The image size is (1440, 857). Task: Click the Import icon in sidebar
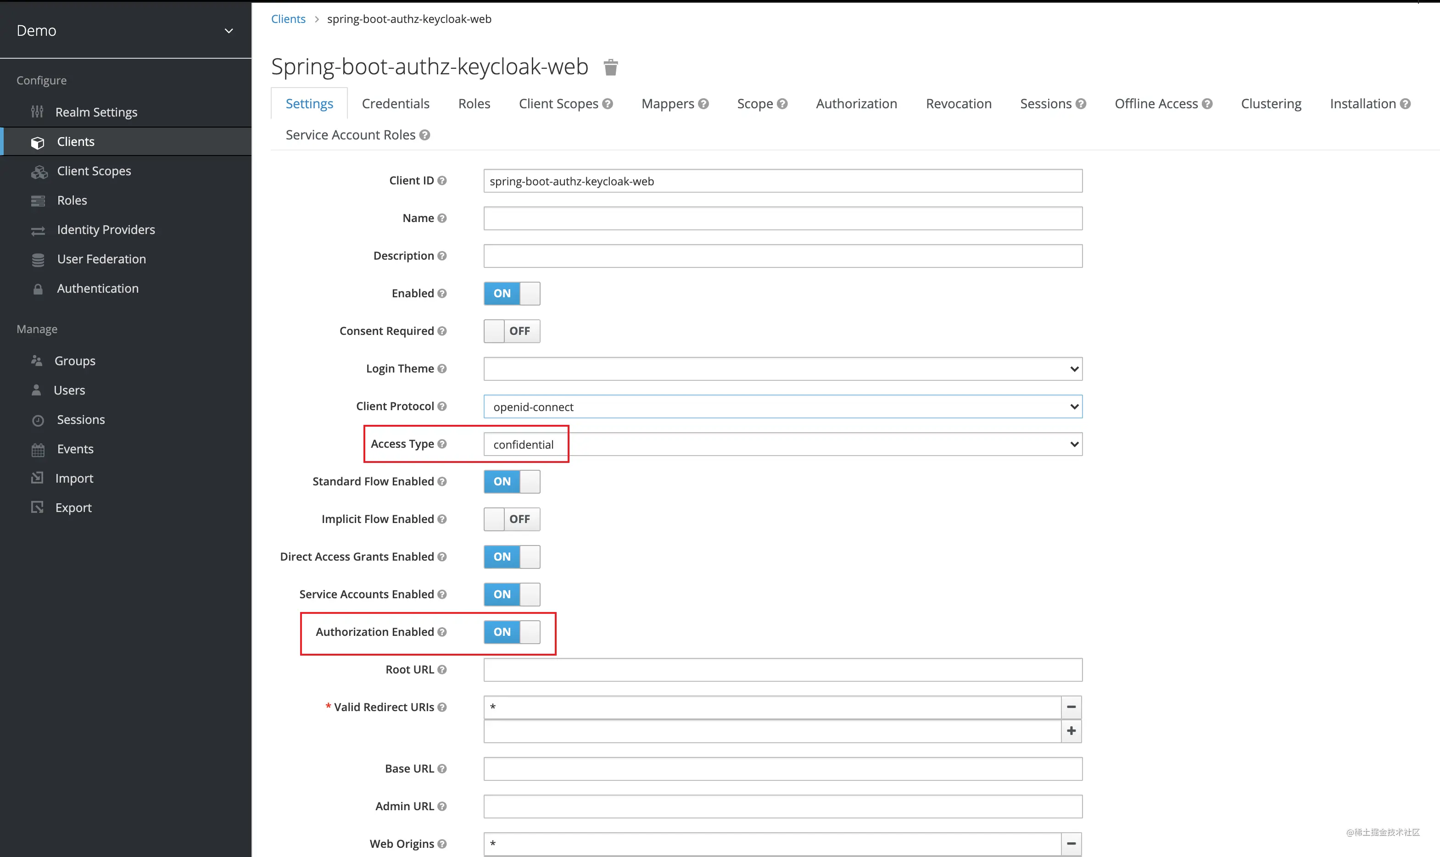coord(38,478)
